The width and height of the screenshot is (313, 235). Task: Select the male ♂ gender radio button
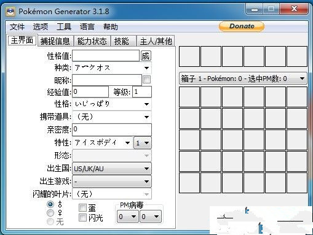click(50, 204)
